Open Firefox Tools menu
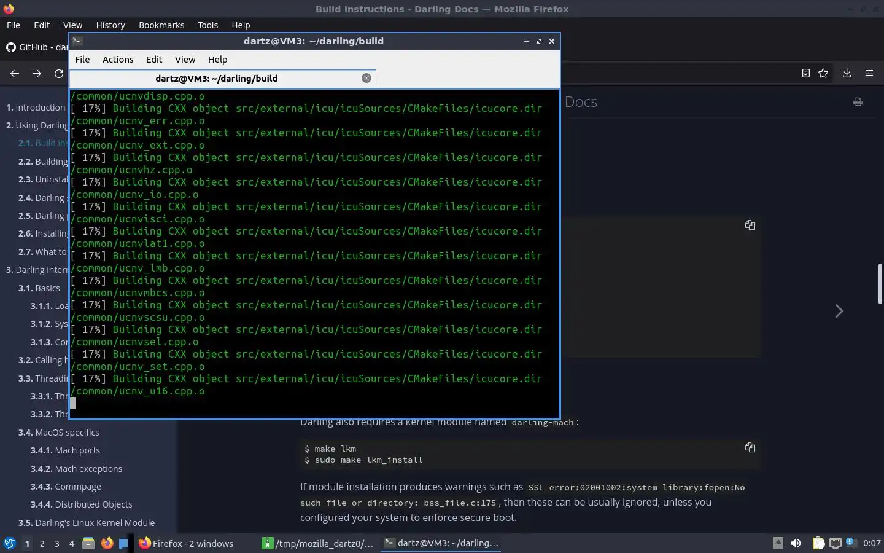 point(207,25)
